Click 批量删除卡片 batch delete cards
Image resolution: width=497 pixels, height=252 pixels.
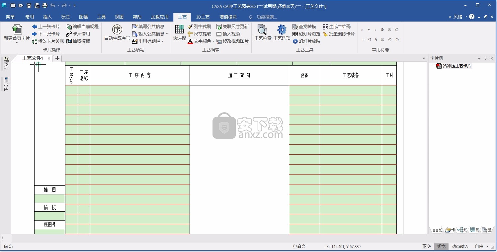point(339,34)
